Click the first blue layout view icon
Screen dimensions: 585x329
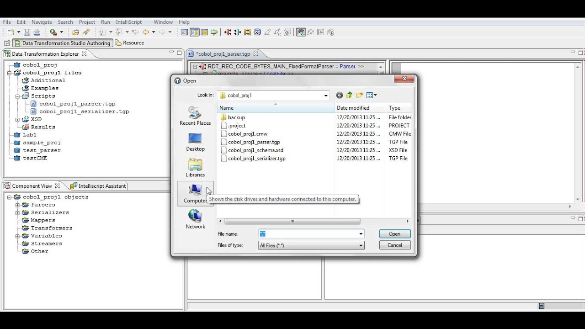(x=185, y=32)
